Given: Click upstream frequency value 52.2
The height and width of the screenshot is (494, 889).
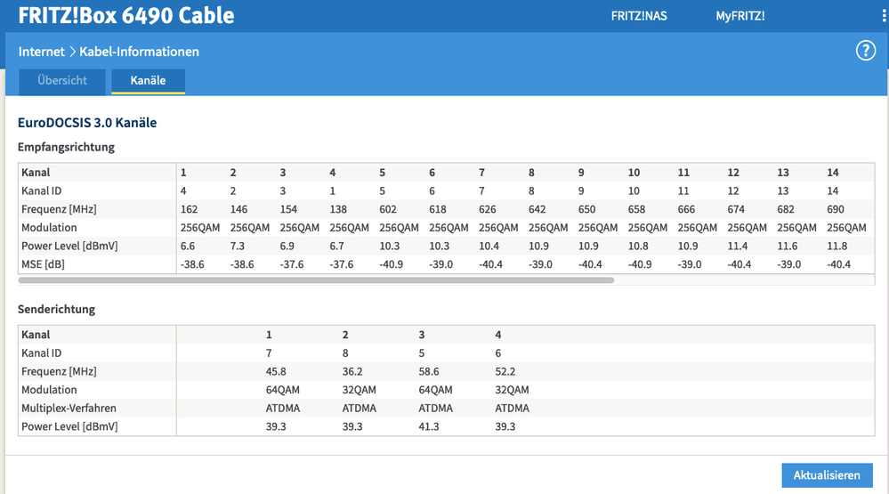Looking at the screenshot, I should click(505, 371).
